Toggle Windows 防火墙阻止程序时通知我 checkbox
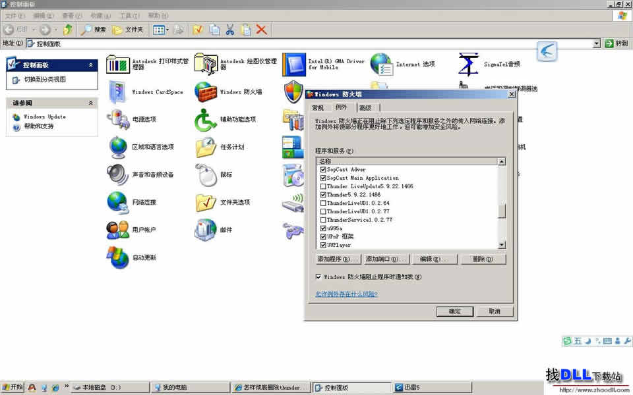Viewport: 633px width, 395px height. coord(318,277)
